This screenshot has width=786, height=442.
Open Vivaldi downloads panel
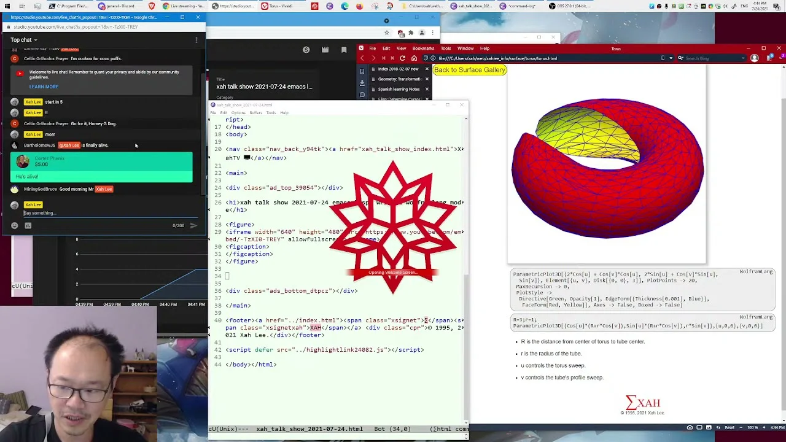click(x=362, y=82)
